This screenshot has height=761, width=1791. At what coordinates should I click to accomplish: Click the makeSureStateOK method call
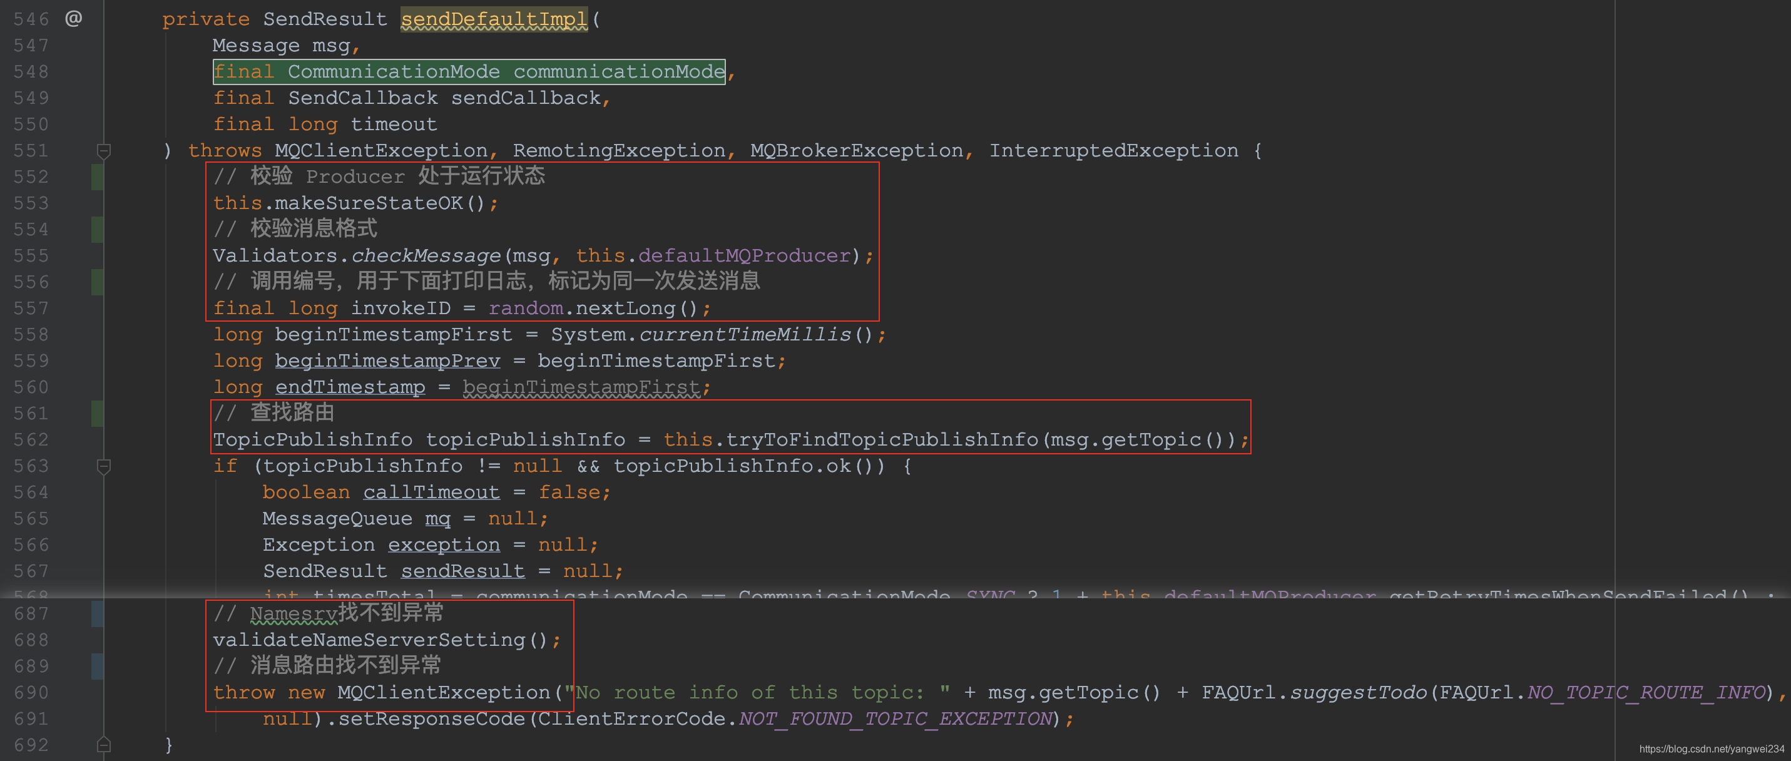tap(369, 203)
